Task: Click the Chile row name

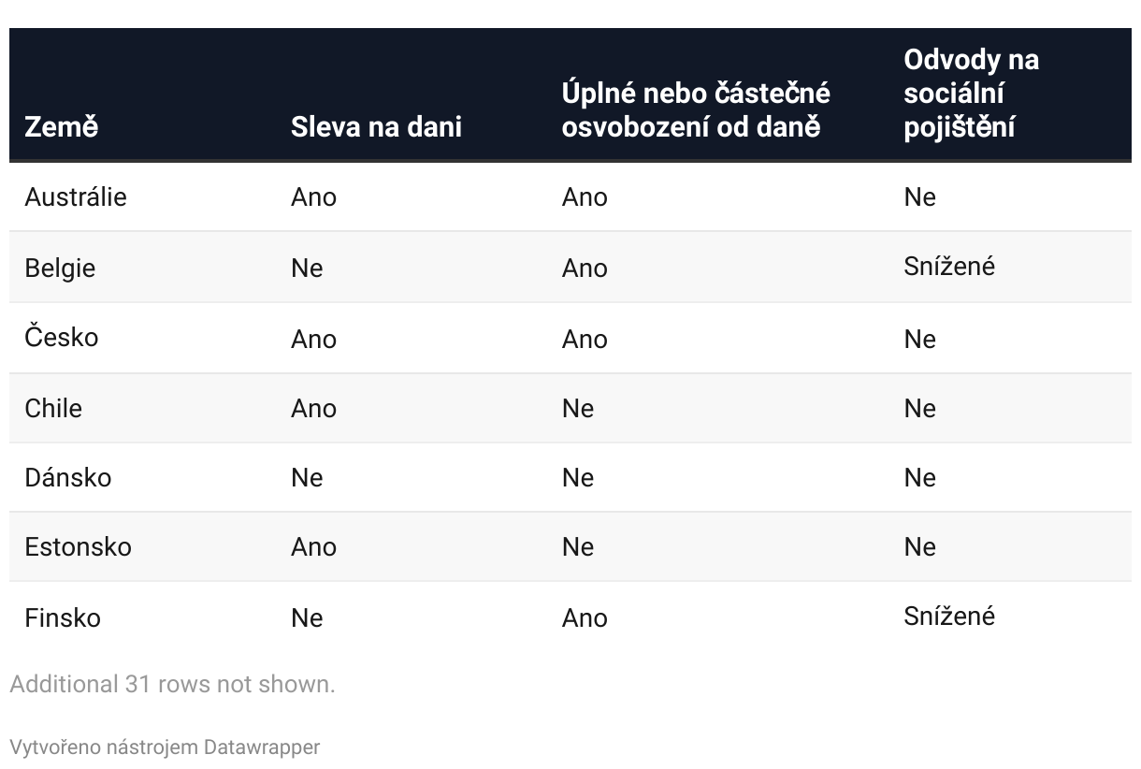Action: [53, 409]
